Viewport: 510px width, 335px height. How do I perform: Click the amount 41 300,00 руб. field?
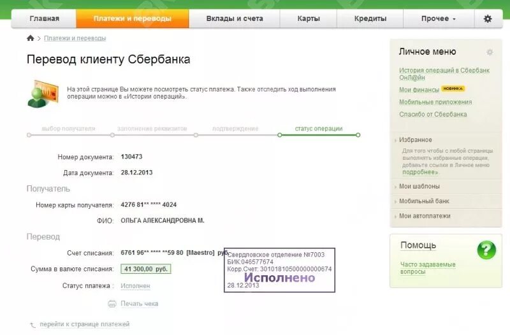pyautogui.click(x=146, y=269)
